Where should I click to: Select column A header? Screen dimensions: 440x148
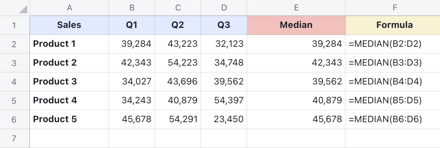69,8
